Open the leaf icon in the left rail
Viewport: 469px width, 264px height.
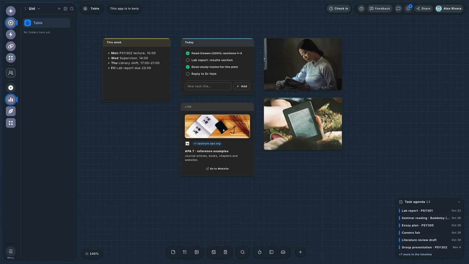[x=11, y=111]
